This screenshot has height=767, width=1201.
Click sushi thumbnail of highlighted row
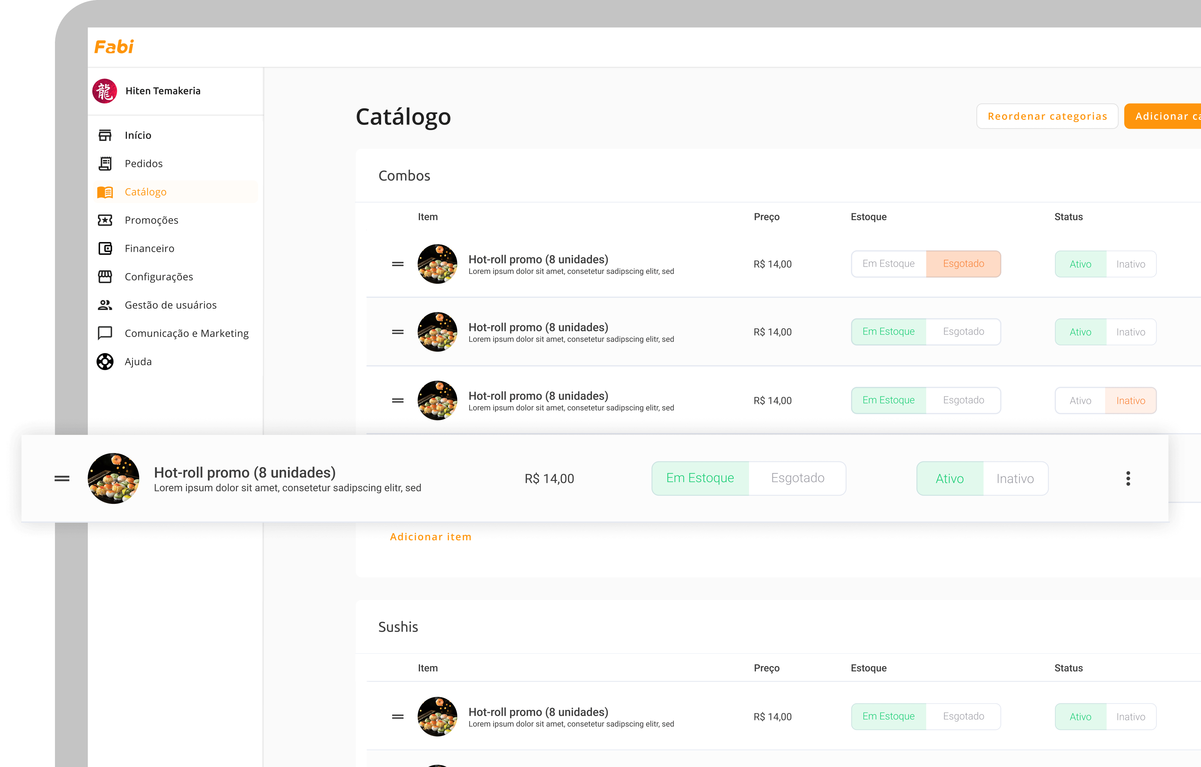113,478
